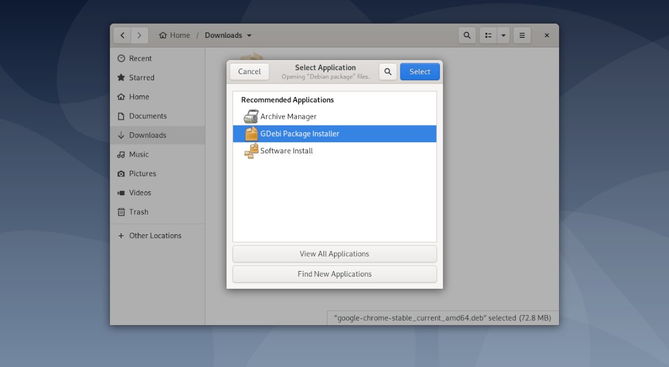Open the Starred files section
The width and height of the screenshot is (669, 367).
142,78
